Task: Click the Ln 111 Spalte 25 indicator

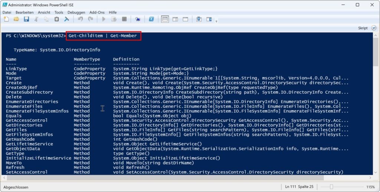Action: pos(299,187)
